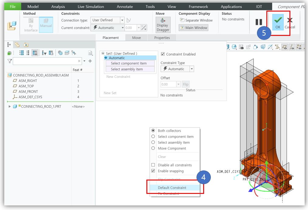Image resolution: width=308 pixels, height=210 pixels.
Task: Choose the Move Component radio
Action: 153,148
